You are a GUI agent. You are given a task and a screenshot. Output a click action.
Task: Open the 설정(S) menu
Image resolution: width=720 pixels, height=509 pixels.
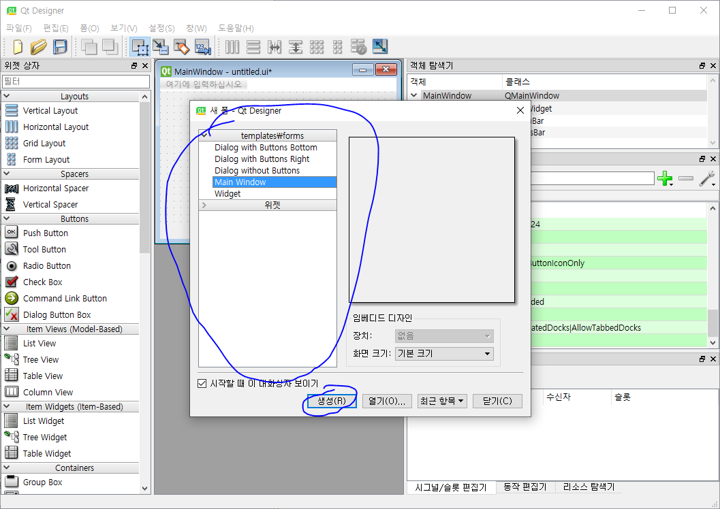pyautogui.click(x=161, y=29)
